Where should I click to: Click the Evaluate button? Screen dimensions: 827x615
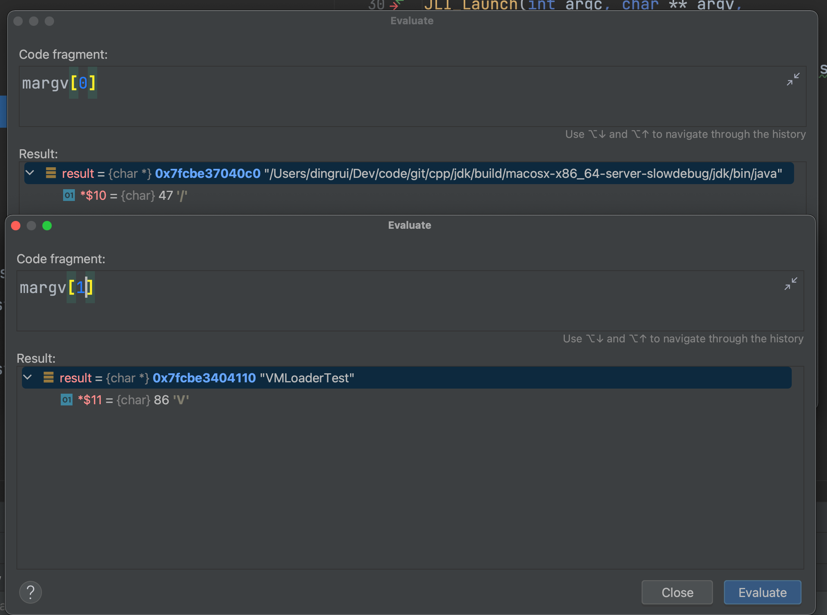762,592
